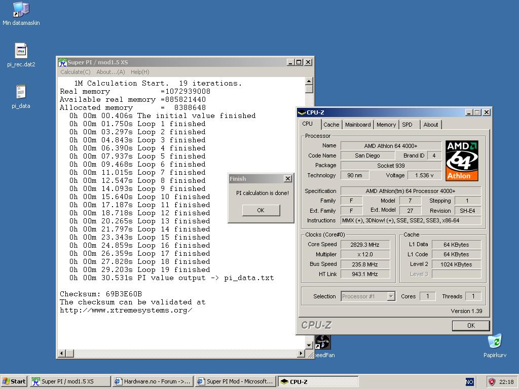The height and width of the screenshot is (389, 519).
Task: Click the Bus Speed value 235.8 MHz
Action: [365, 264]
